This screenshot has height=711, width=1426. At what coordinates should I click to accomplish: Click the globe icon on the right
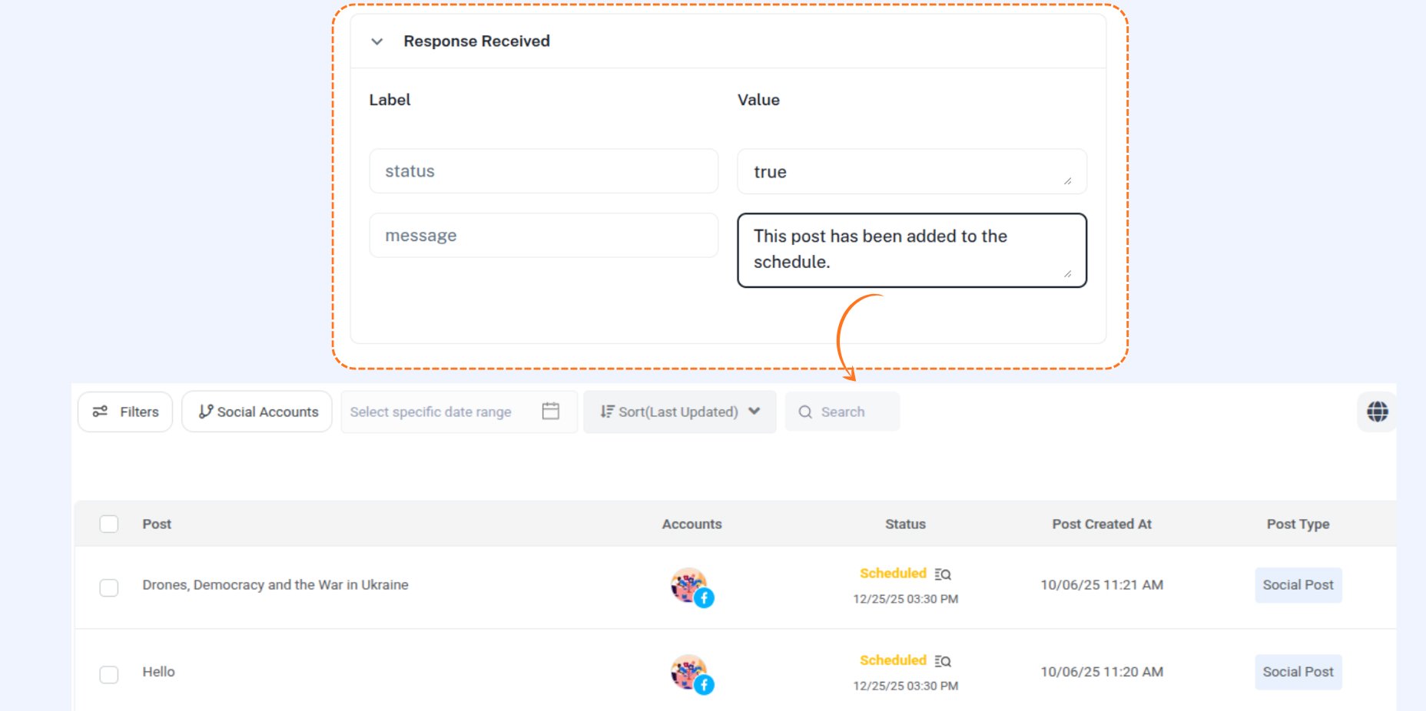click(1377, 412)
